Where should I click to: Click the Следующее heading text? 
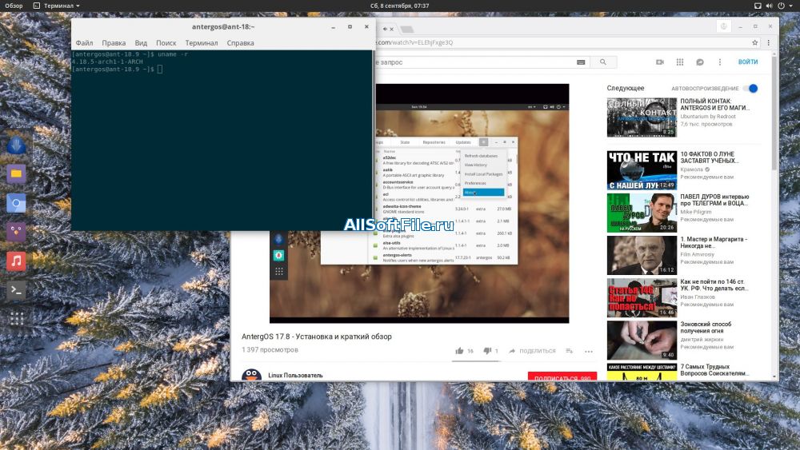(626, 88)
